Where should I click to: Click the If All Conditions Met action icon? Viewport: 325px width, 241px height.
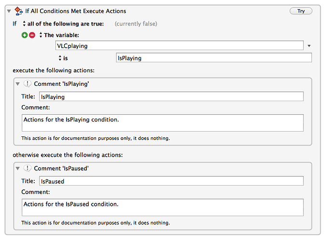coord(19,11)
